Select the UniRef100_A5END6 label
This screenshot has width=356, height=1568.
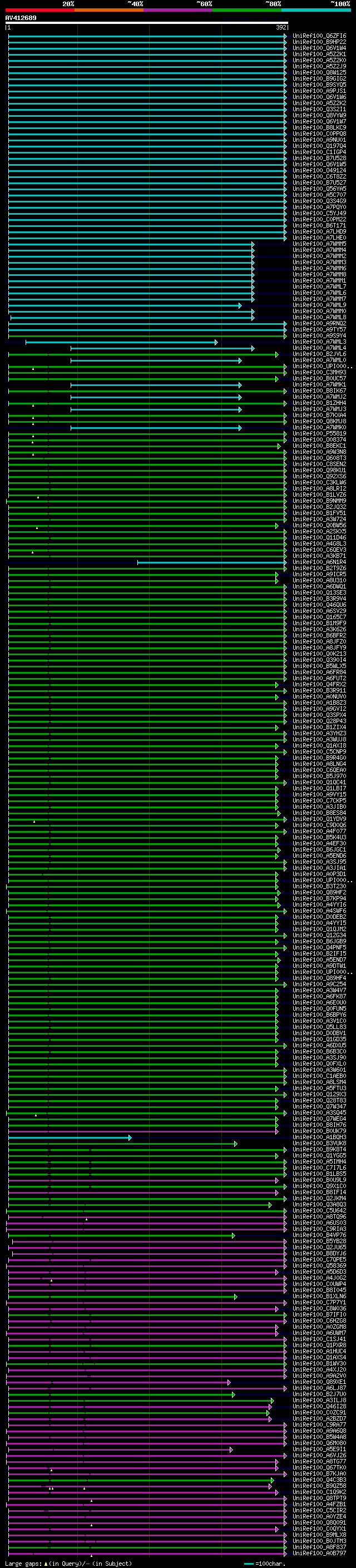[x=319, y=855]
